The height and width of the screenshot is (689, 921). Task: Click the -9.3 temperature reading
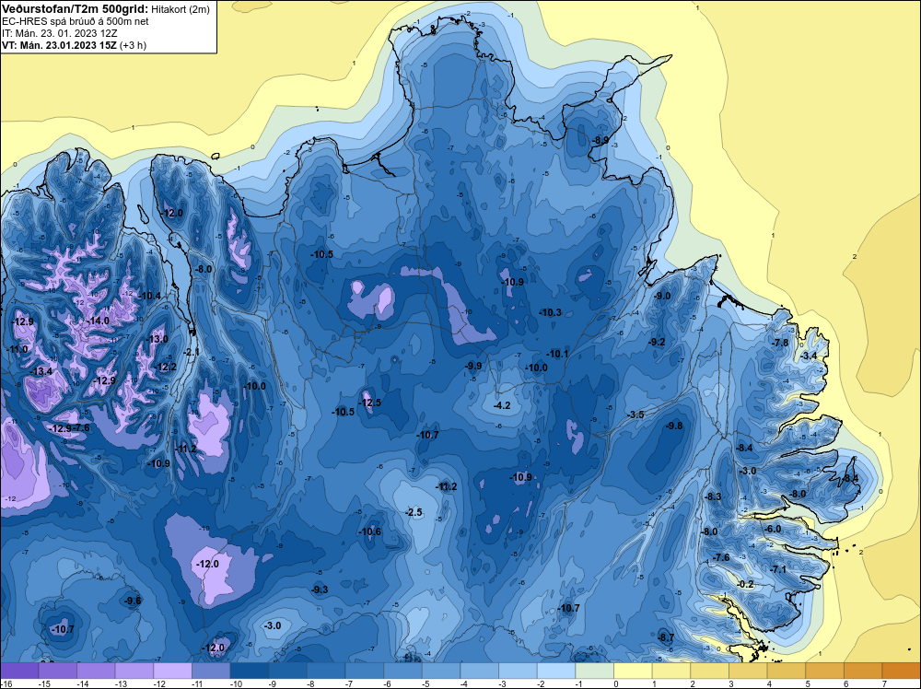tap(320, 590)
